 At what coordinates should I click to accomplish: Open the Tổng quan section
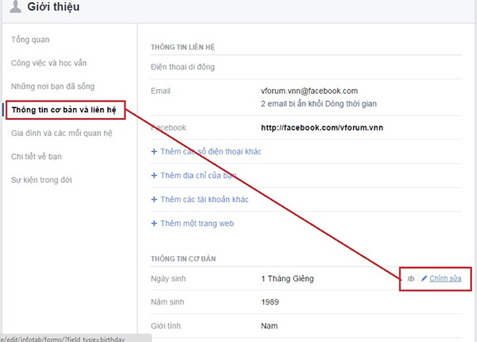(30, 40)
